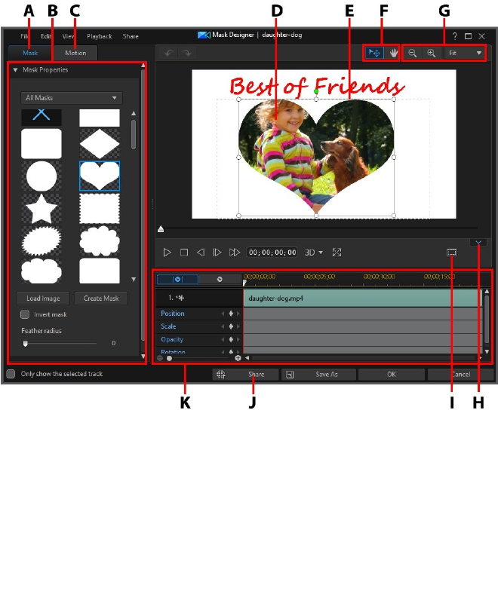Switch to the Mask tab

coord(30,53)
